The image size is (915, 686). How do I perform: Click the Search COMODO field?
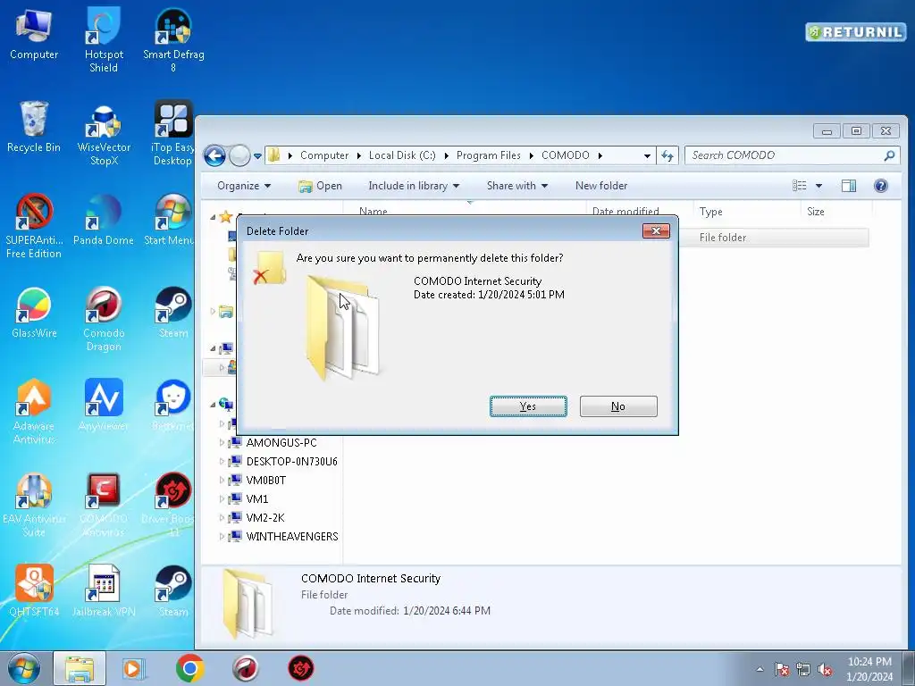click(793, 155)
